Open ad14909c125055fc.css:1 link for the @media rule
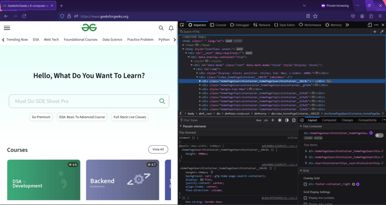 279,146
